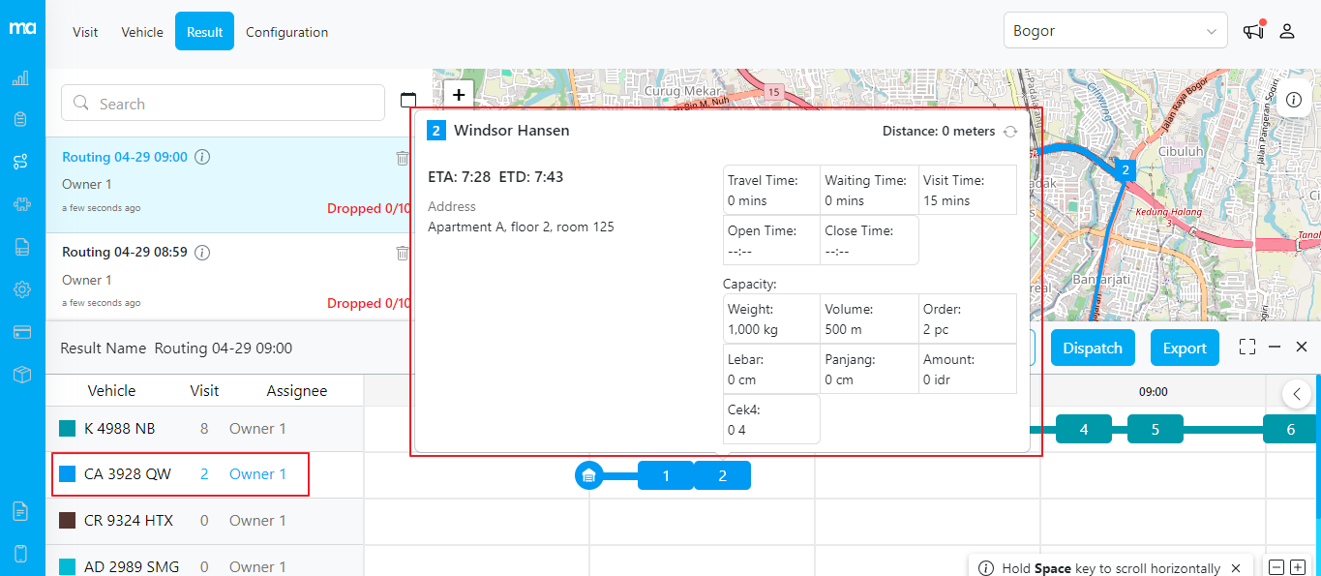The width and height of the screenshot is (1321, 576).
Task: Open the analytics dashboard icon in sidebar
Action: (x=21, y=77)
